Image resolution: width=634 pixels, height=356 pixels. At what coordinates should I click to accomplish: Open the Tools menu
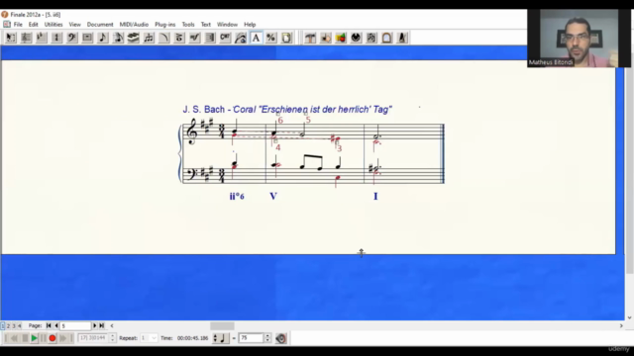pyautogui.click(x=188, y=24)
